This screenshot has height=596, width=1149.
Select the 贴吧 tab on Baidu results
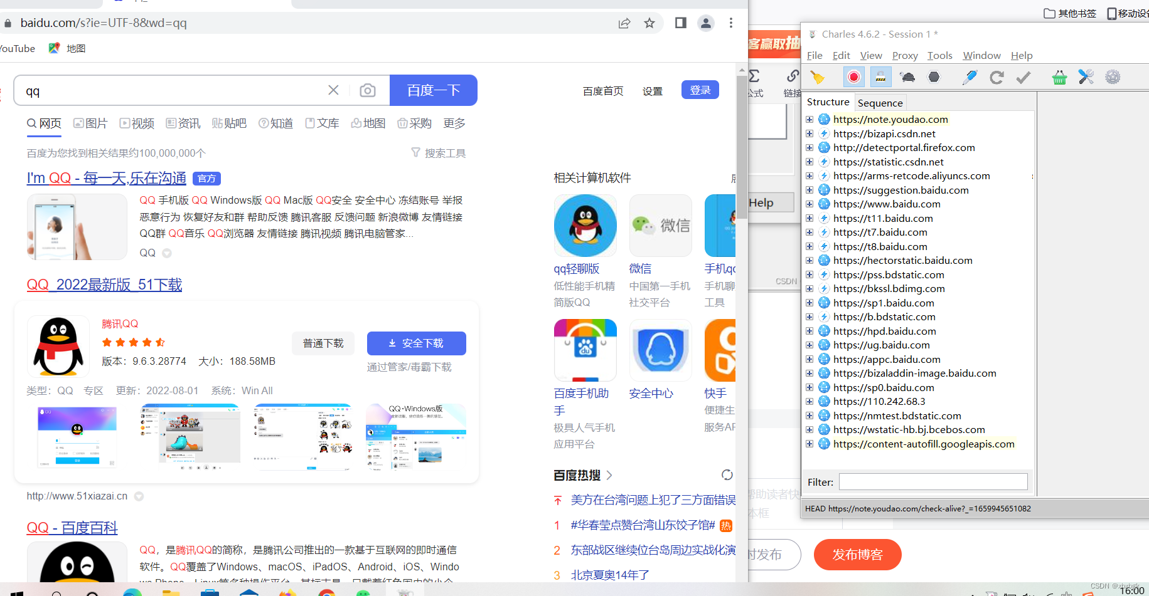tap(229, 123)
